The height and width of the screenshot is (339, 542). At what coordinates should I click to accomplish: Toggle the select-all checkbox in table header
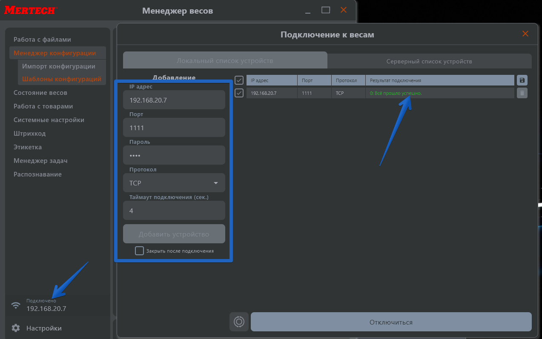tap(239, 80)
